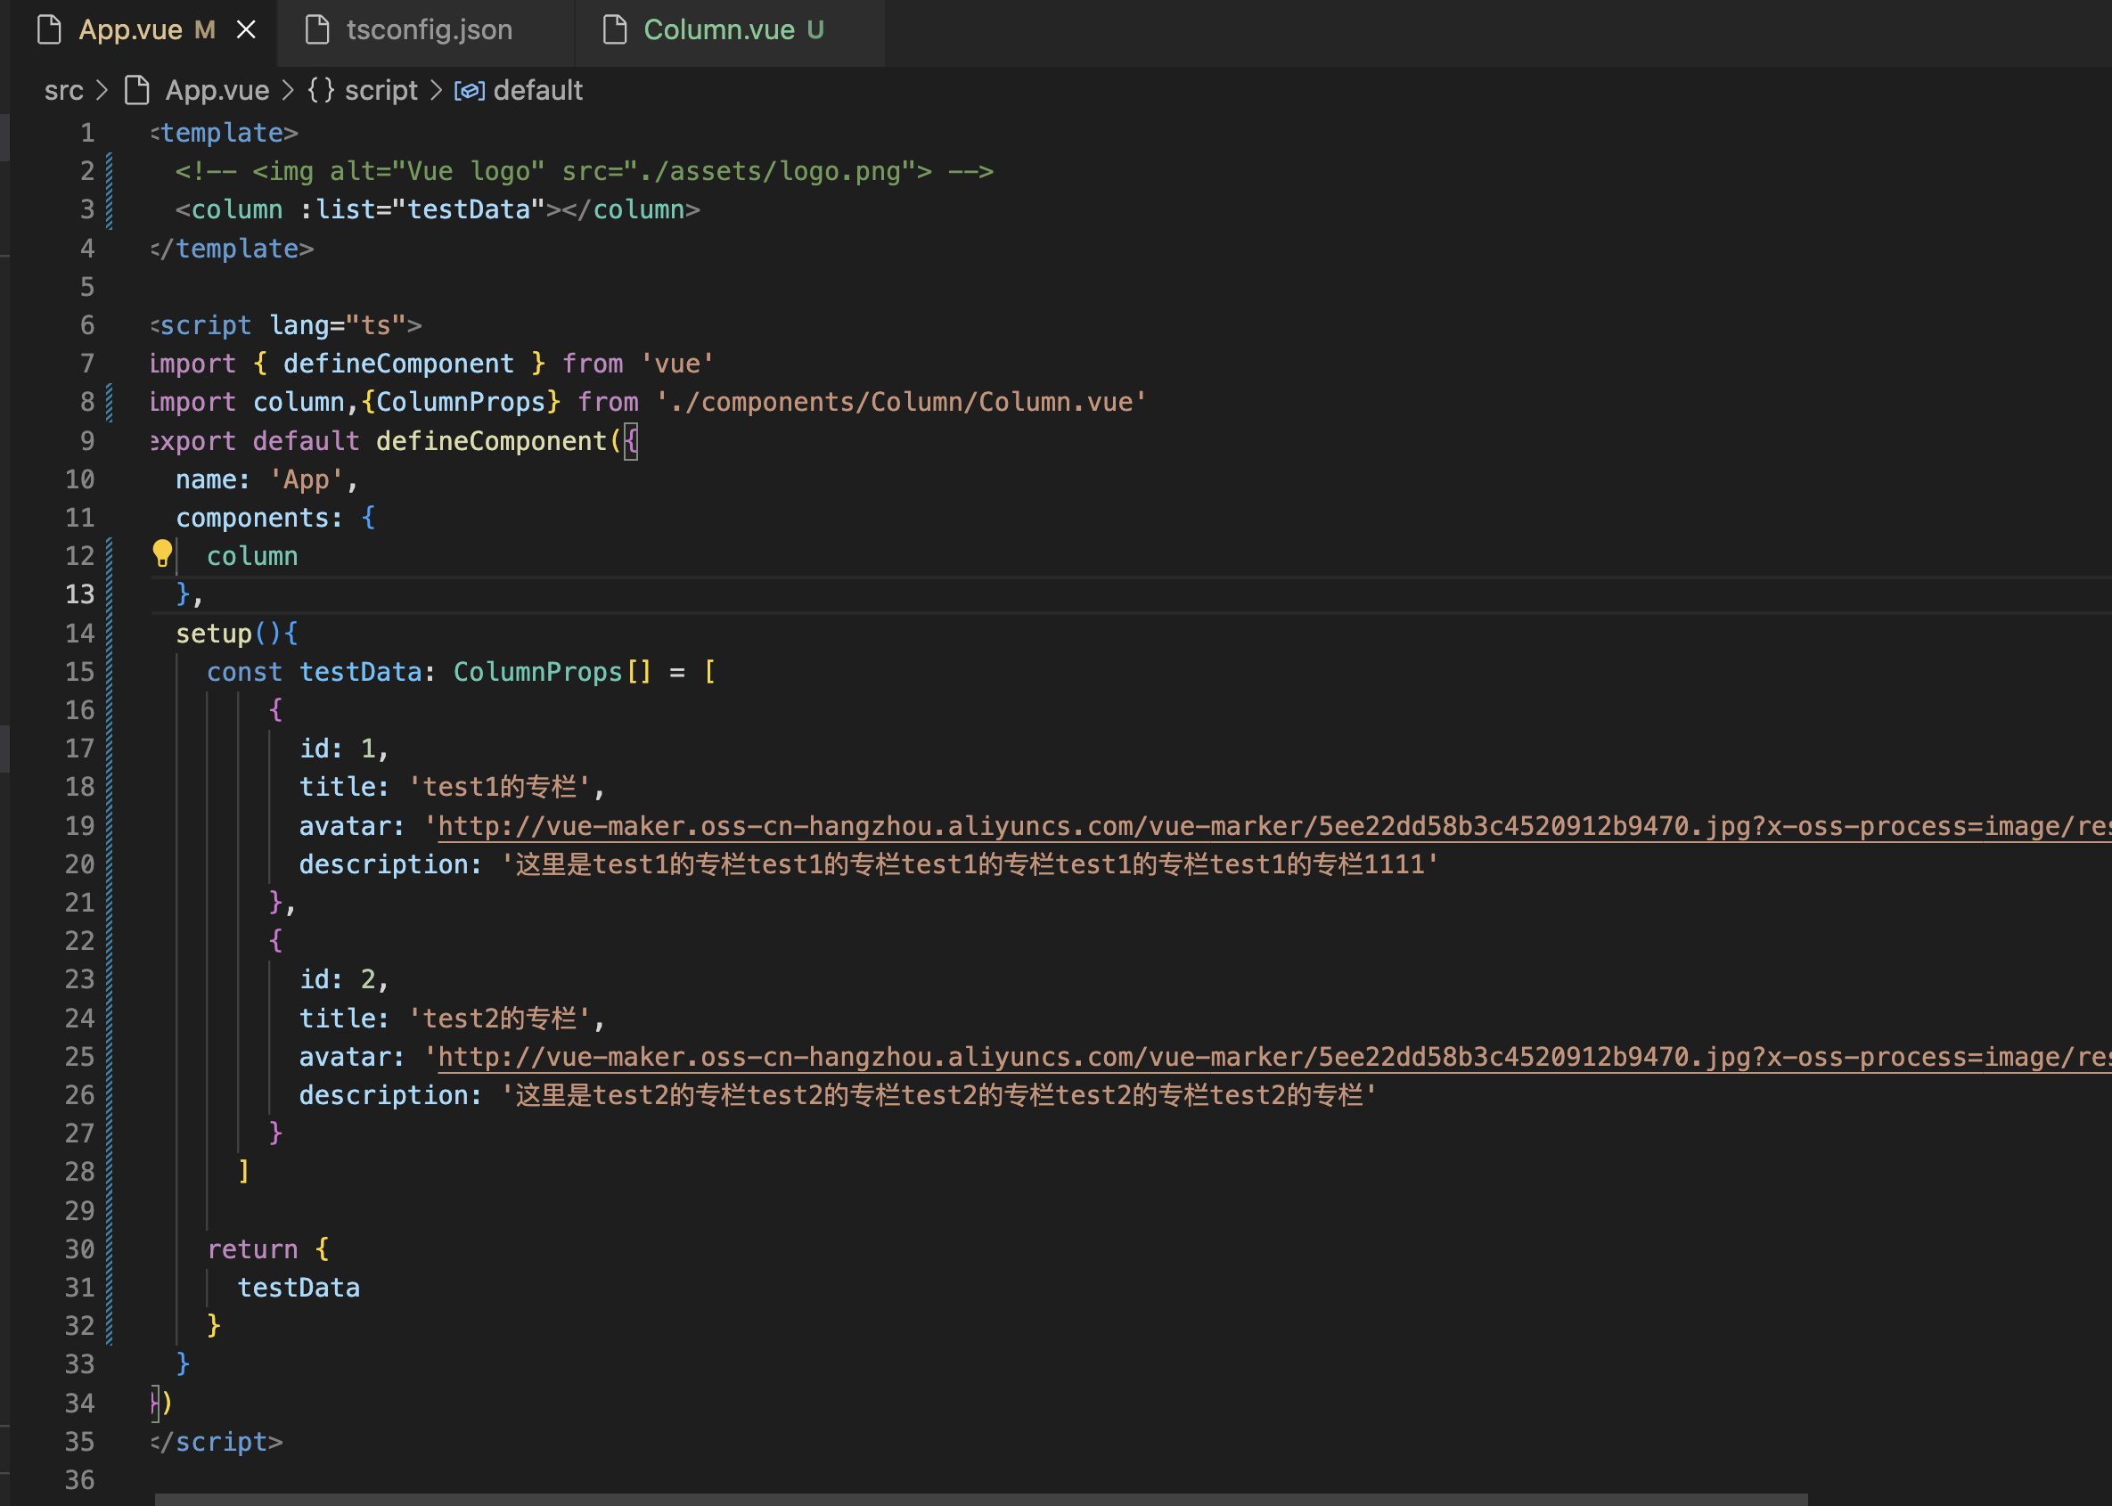Click the 'test2的专栏' title string
2112x1506 pixels.
pyautogui.click(x=500, y=1019)
